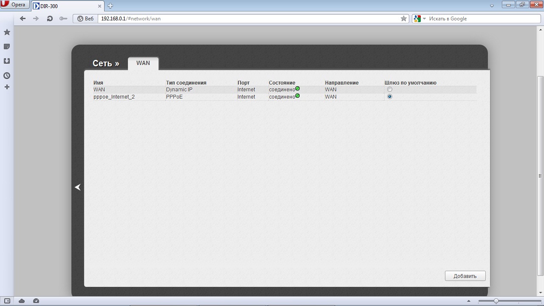Click the PPPoE connection type cell
This screenshot has width=544, height=306.
tap(174, 97)
